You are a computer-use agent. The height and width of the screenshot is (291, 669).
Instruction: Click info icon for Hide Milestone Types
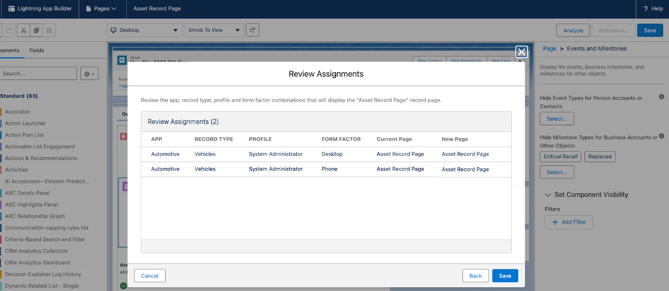(x=661, y=136)
